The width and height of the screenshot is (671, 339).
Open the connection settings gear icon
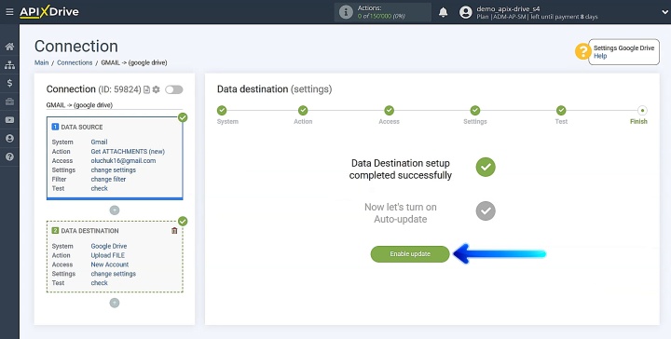tap(157, 89)
